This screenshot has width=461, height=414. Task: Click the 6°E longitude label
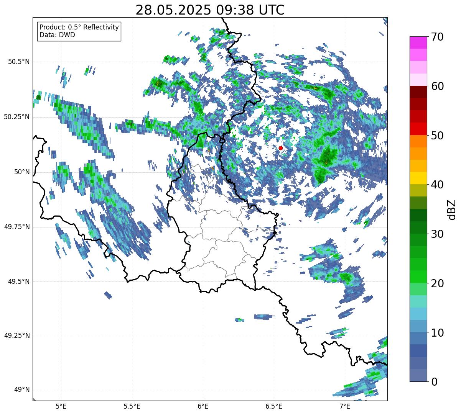pos(203,406)
